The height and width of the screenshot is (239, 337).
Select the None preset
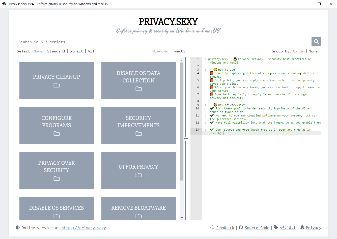pos(38,51)
